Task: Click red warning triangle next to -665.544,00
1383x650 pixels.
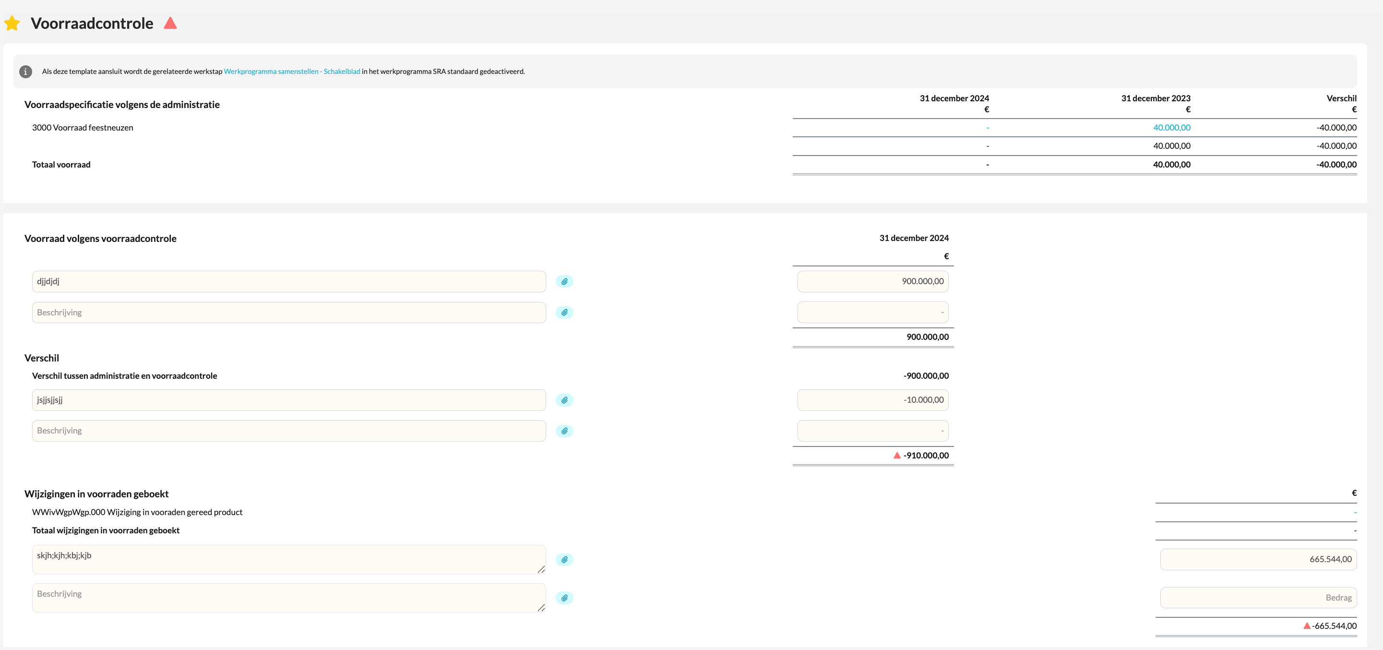Action: tap(1306, 626)
